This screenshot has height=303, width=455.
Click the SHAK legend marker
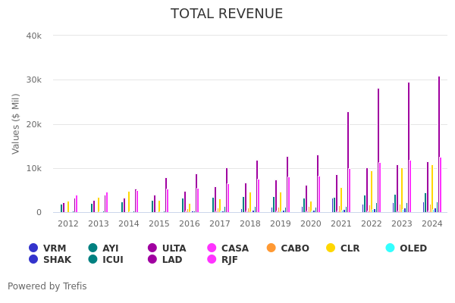coord(33,260)
